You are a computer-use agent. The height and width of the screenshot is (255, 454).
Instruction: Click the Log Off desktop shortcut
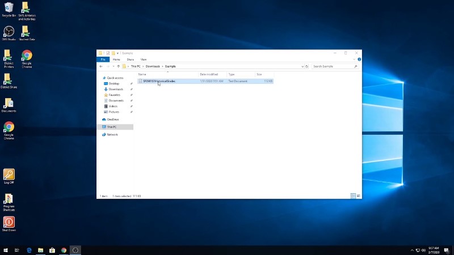point(9,175)
